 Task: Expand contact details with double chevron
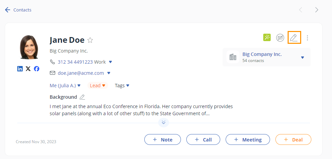[x=163, y=122]
